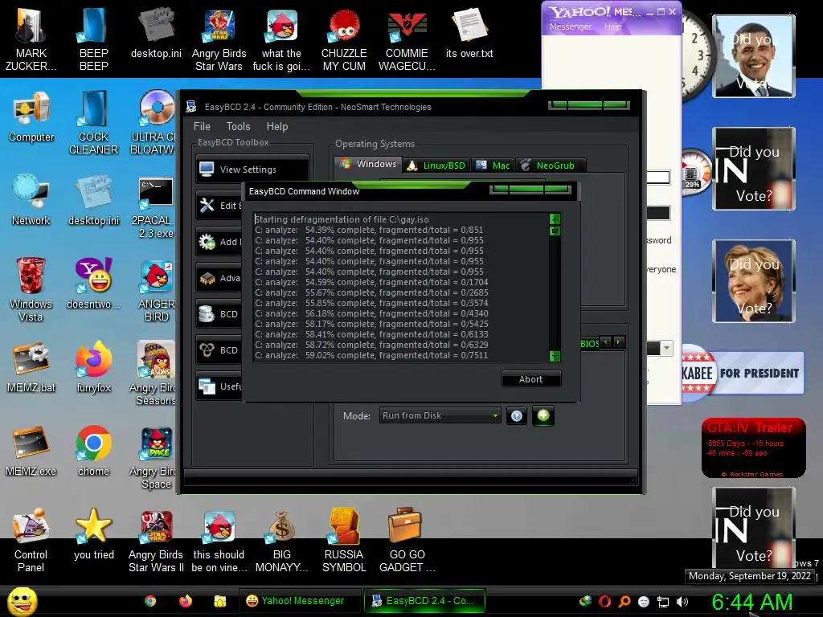Select the CHUZZLE MY CUM shortcut
Screen dimensions: 823x617
pos(344,38)
